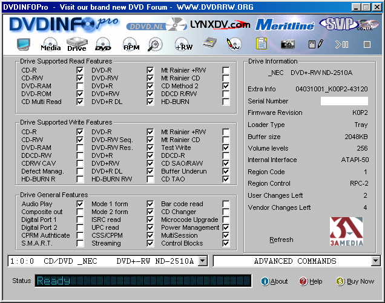This screenshot has height=303, width=385.
Task: Click the Extra Info 04031001_K00P2-43120 value
Action: [332, 89]
